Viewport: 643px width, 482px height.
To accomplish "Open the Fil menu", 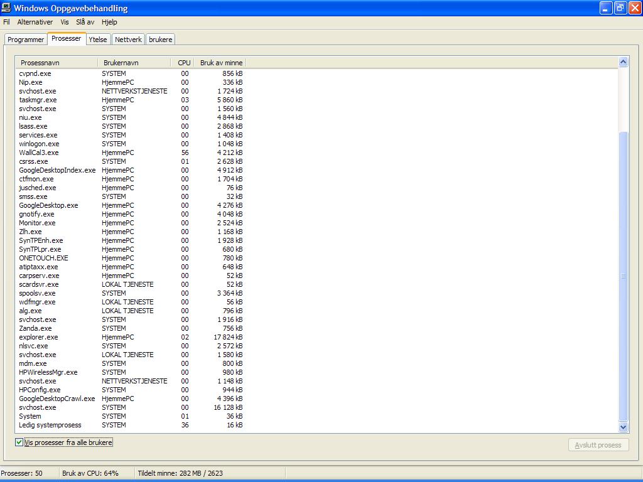I will [6, 22].
